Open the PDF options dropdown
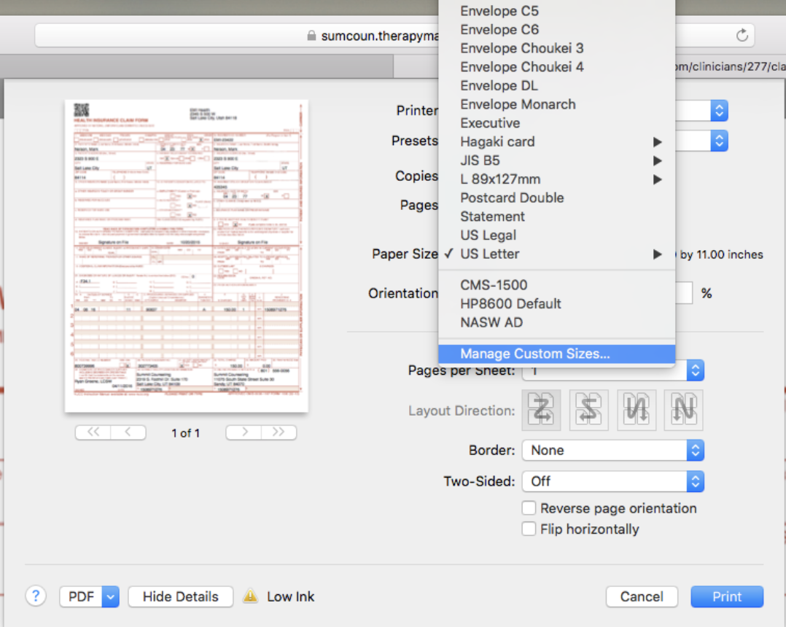Image resolution: width=786 pixels, height=627 pixels. click(89, 596)
